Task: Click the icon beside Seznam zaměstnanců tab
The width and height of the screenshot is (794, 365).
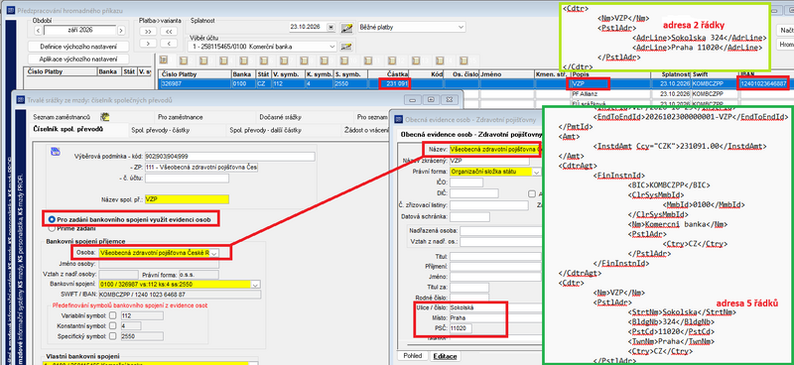Action: 106,117
